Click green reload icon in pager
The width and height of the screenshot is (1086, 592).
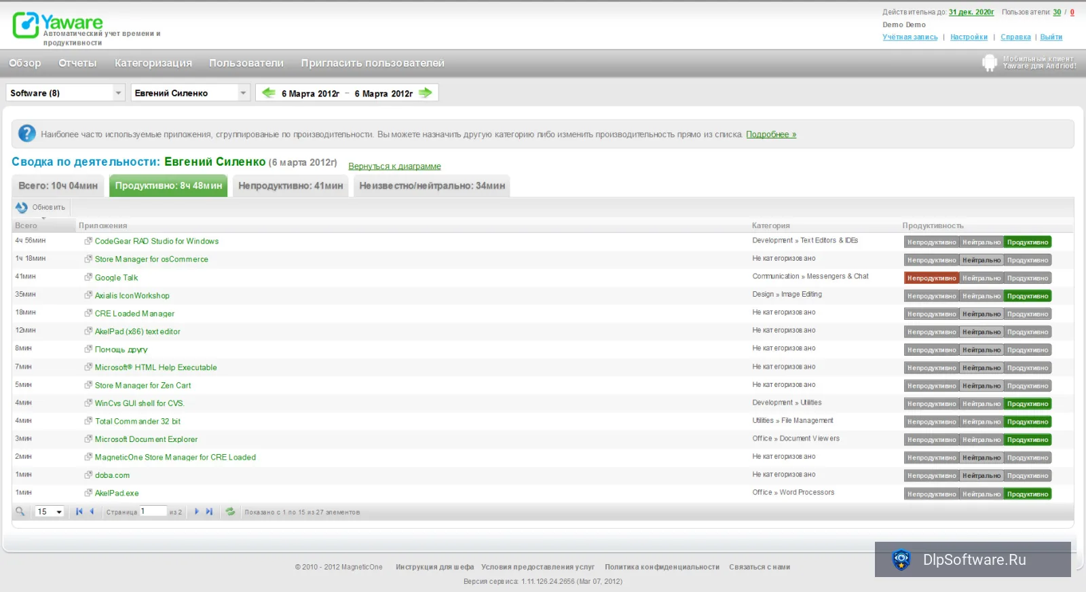click(230, 511)
